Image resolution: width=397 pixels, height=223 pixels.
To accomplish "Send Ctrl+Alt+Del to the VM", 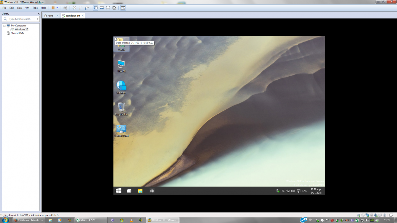I will click(65, 8).
